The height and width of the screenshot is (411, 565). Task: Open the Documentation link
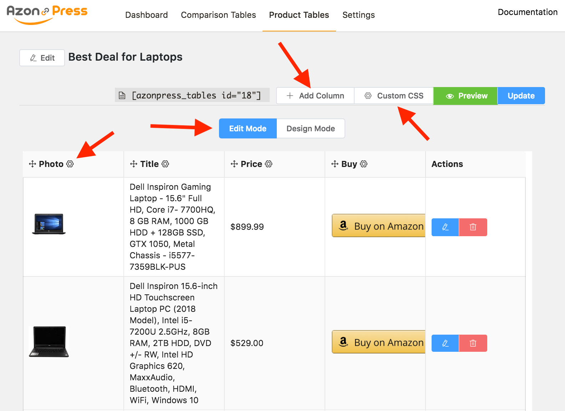pyautogui.click(x=527, y=12)
